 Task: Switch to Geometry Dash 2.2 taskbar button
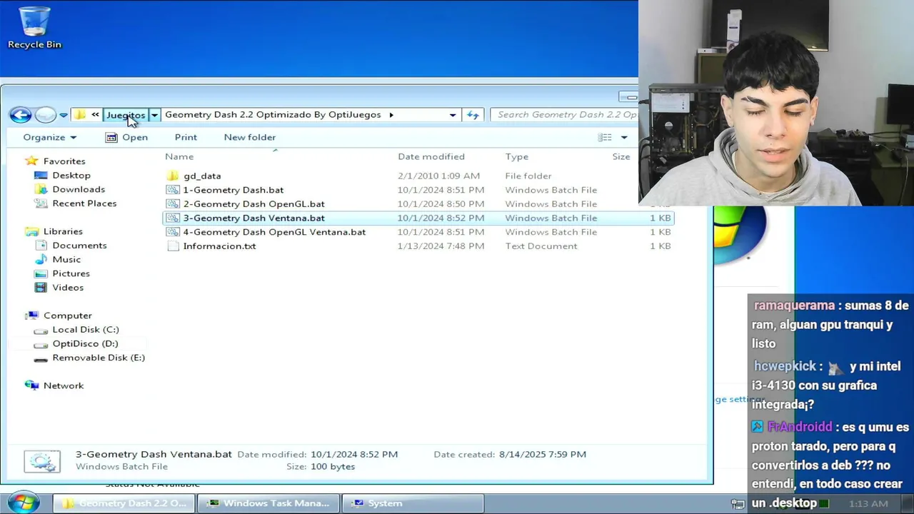[123, 503]
